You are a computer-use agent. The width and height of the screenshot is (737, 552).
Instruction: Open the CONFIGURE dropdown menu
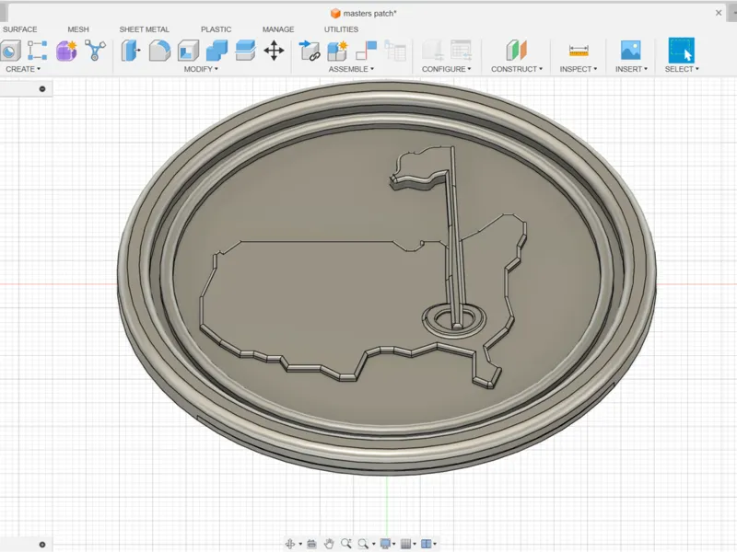446,69
